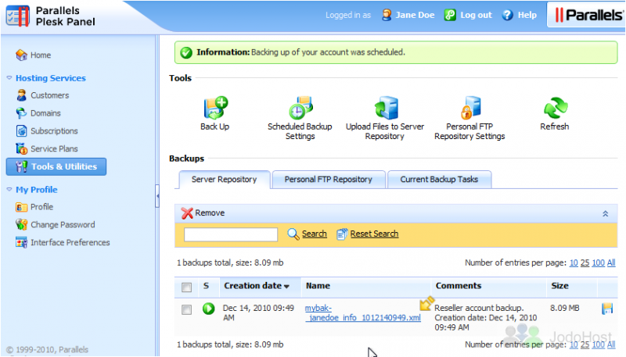Image resolution: width=626 pixels, height=357 pixels.
Task: Show 25 entries per page, top pager
Action: pyautogui.click(x=585, y=263)
